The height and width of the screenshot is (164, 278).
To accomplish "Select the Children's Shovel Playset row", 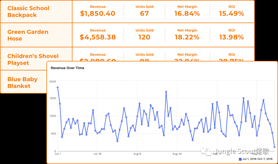I will click(33, 59).
